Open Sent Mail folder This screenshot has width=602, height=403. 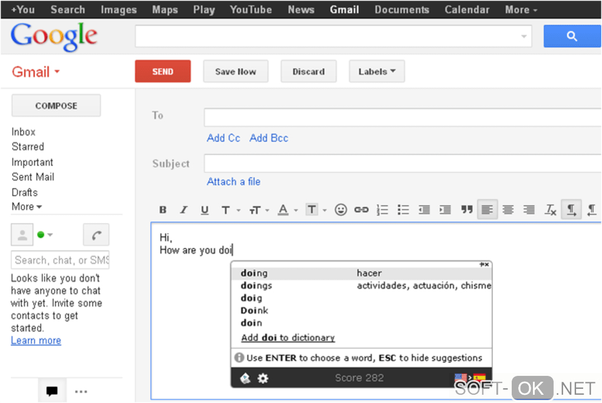tap(33, 178)
